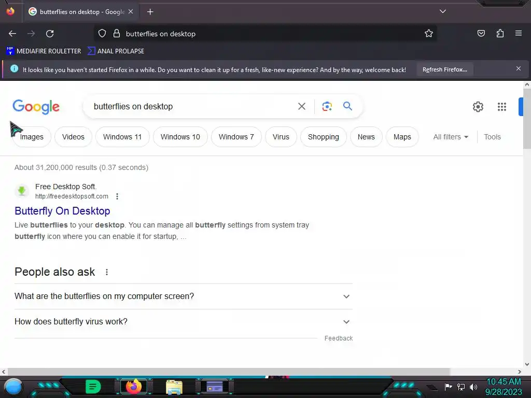Viewport: 531px width, 398px height.
Task: Select the Virus filter chip
Action: (281, 137)
